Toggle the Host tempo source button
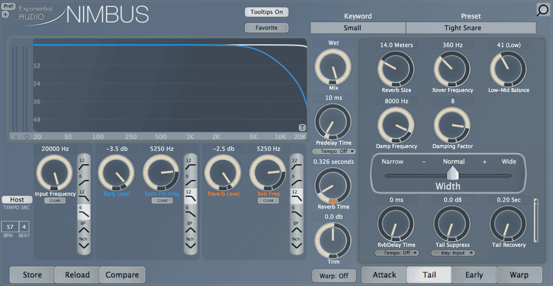This screenshot has height=286, width=553. pyautogui.click(x=17, y=200)
